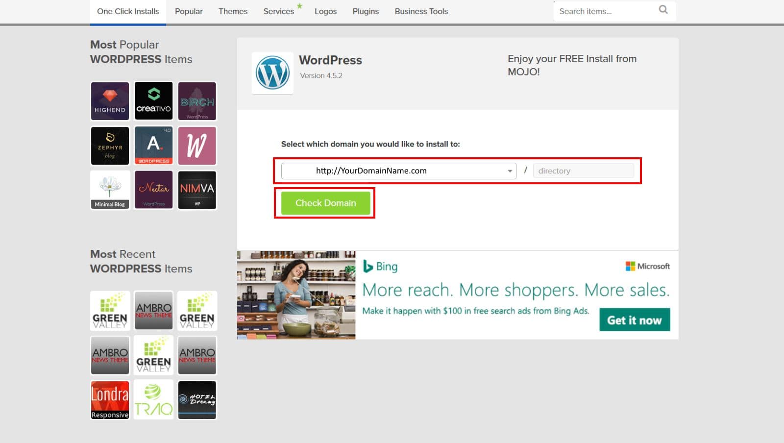Viewport: 784px width, 443px height.
Task: Click the WordPress logo icon
Action: coord(272,73)
